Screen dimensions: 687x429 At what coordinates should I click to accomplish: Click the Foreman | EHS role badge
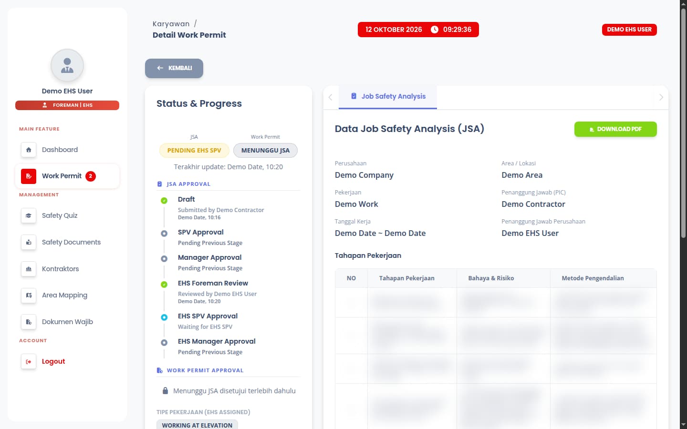[67, 105]
